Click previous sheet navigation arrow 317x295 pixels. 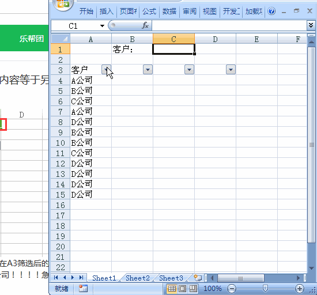coord(65,277)
